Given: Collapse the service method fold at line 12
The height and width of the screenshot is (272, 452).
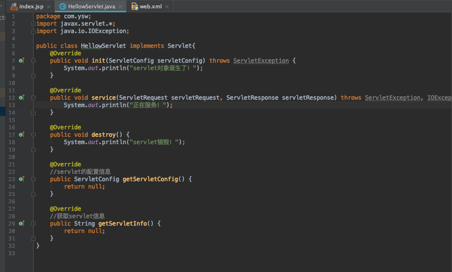Looking at the screenshot, I should (33, 98).
